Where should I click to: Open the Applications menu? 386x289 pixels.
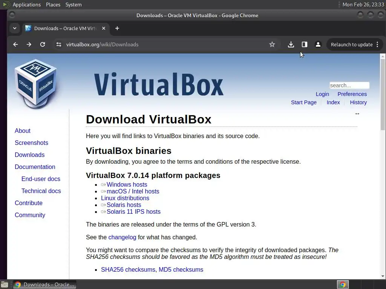(x=27, y=5)
